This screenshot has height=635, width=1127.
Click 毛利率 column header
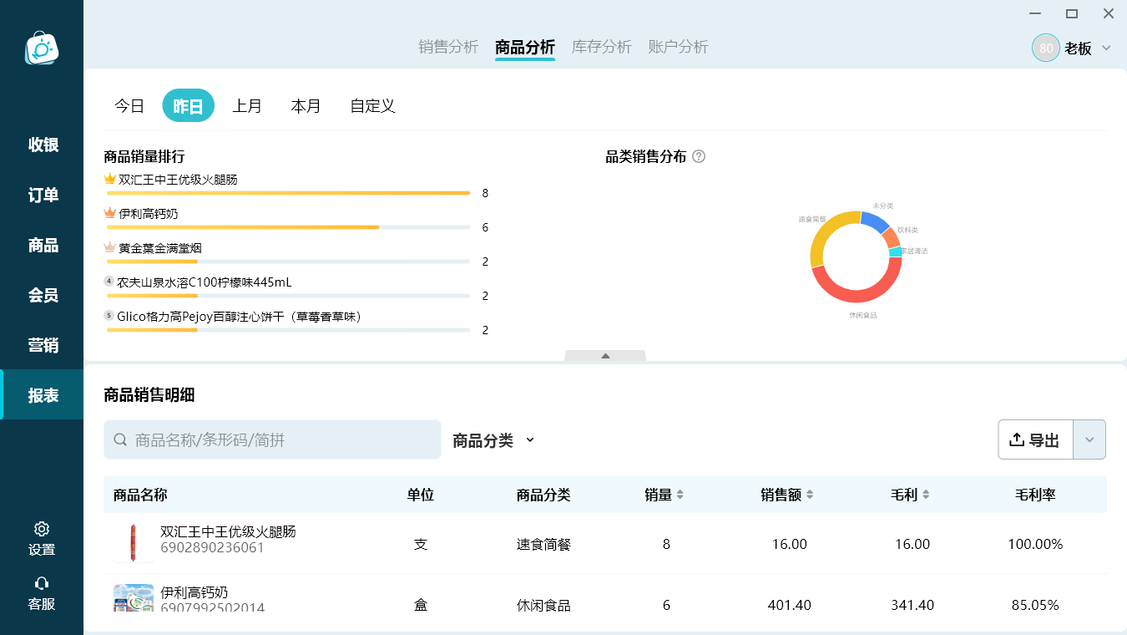coord(1035,495)
